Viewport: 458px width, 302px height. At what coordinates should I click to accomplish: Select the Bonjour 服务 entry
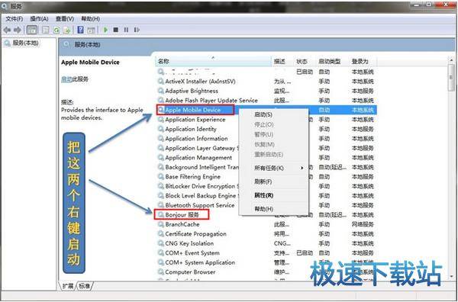tap(182, 215)
